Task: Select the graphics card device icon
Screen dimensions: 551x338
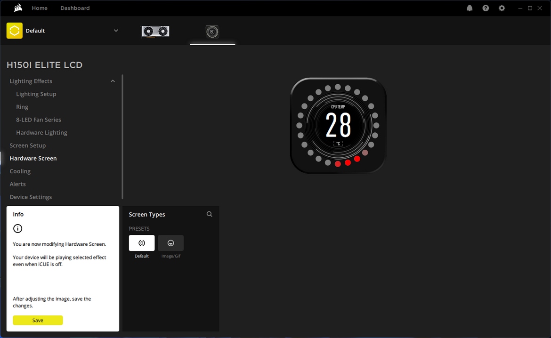Action: [156, 32]
